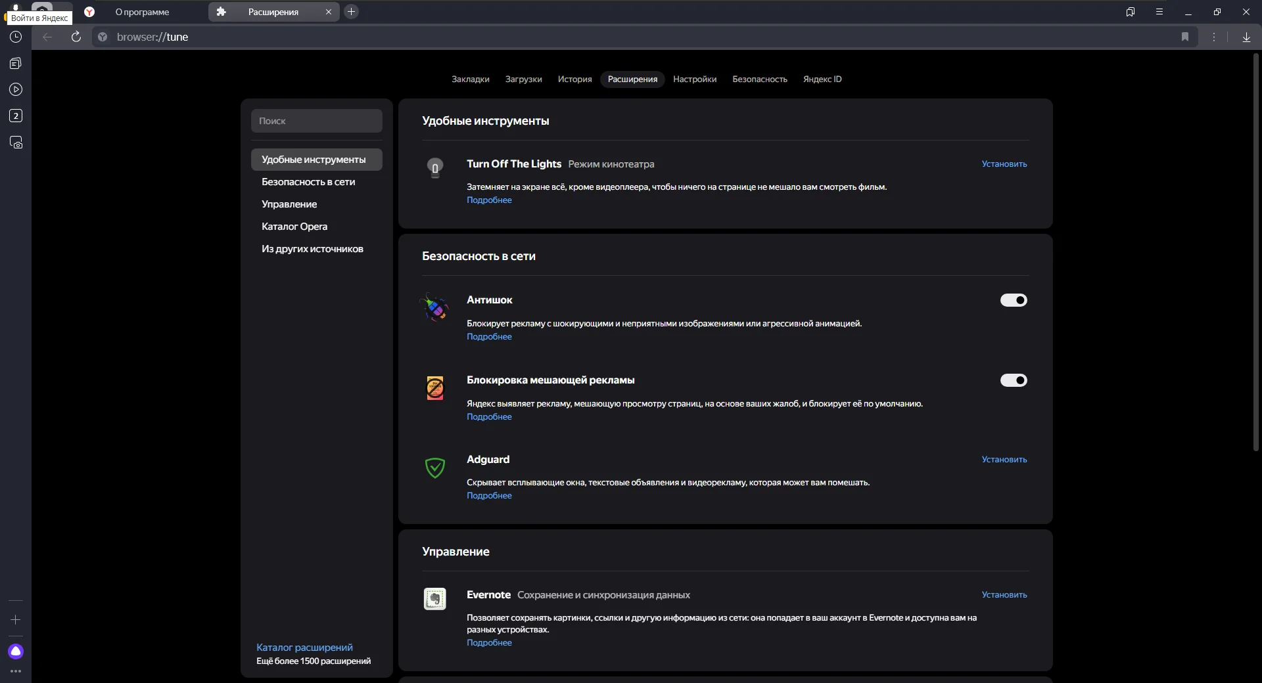This screenshot has height=683, width=1262.
Task: Open Alice assistant purple icon
Action: [x=16, y=651]
